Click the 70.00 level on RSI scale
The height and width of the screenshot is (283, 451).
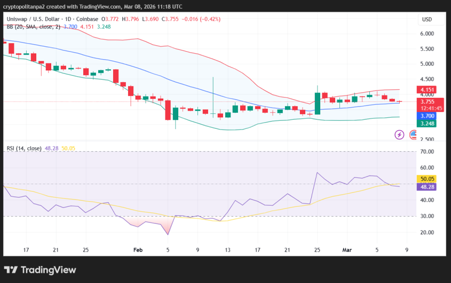428,152
